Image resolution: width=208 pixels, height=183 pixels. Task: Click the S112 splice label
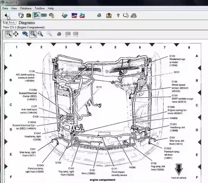(99, 87)
